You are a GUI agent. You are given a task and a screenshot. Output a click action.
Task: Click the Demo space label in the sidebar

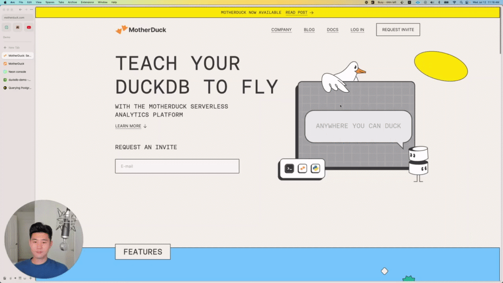(7, 37)
